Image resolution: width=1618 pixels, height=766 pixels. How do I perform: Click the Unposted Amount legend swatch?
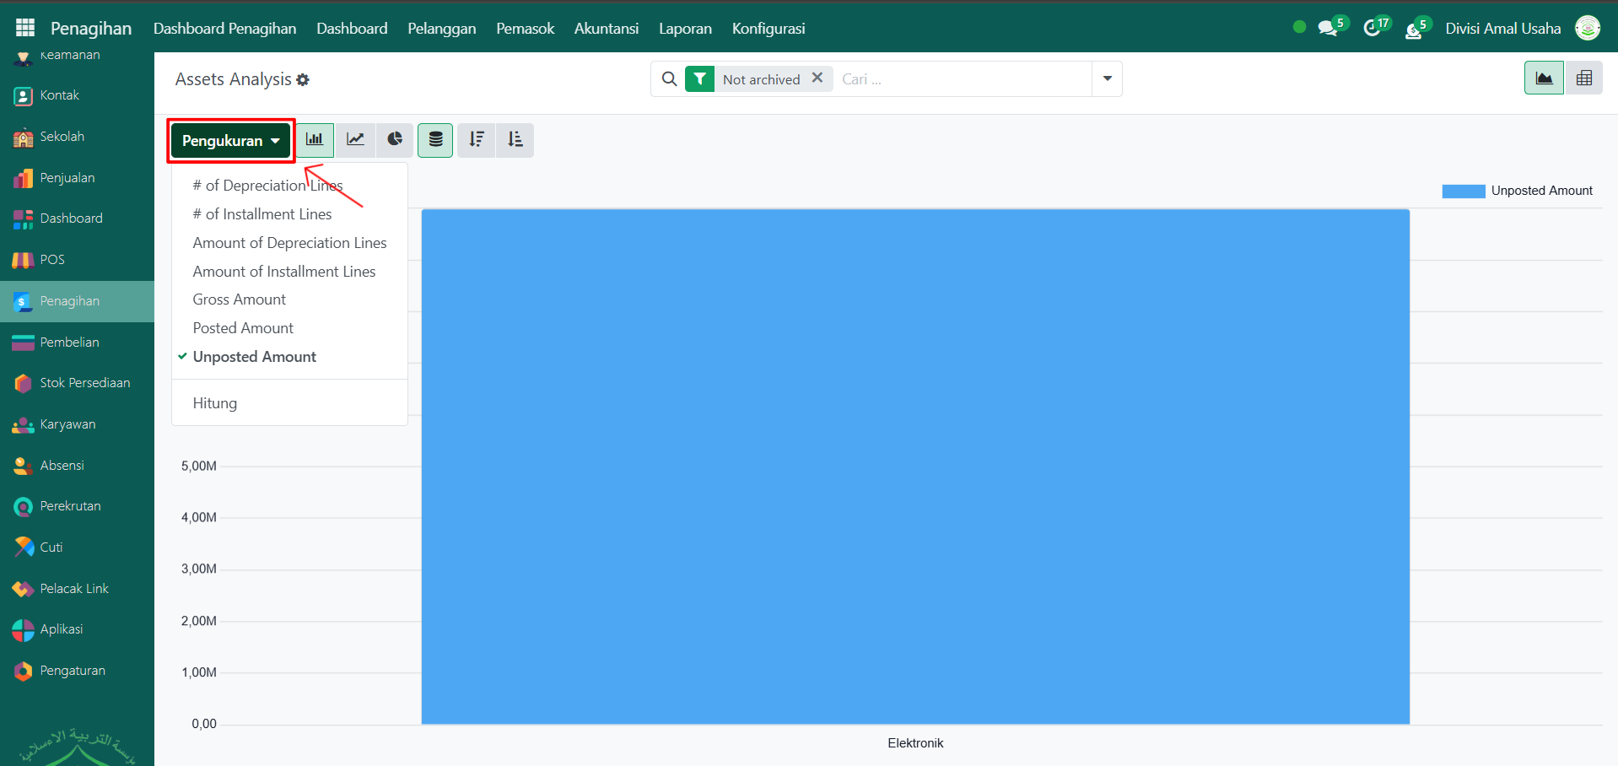coord(1463,191)
